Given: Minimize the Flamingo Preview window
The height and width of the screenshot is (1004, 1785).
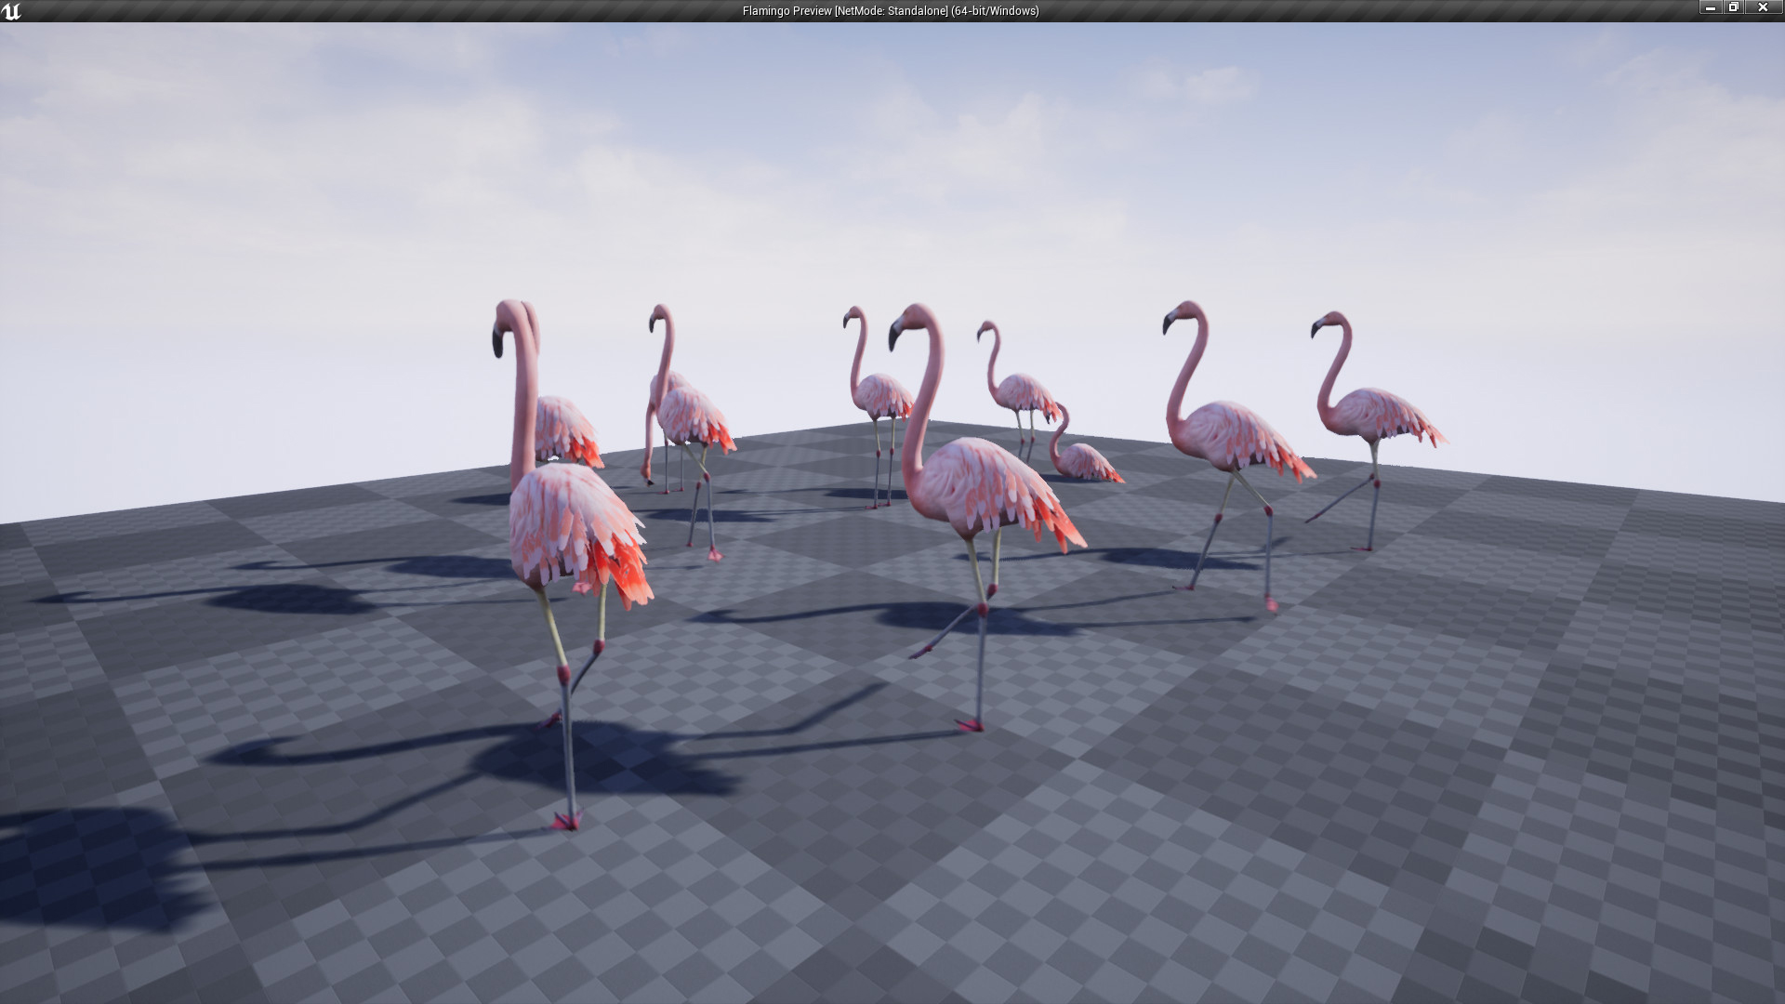Looking at the screenshot, I should [1711, 7].
